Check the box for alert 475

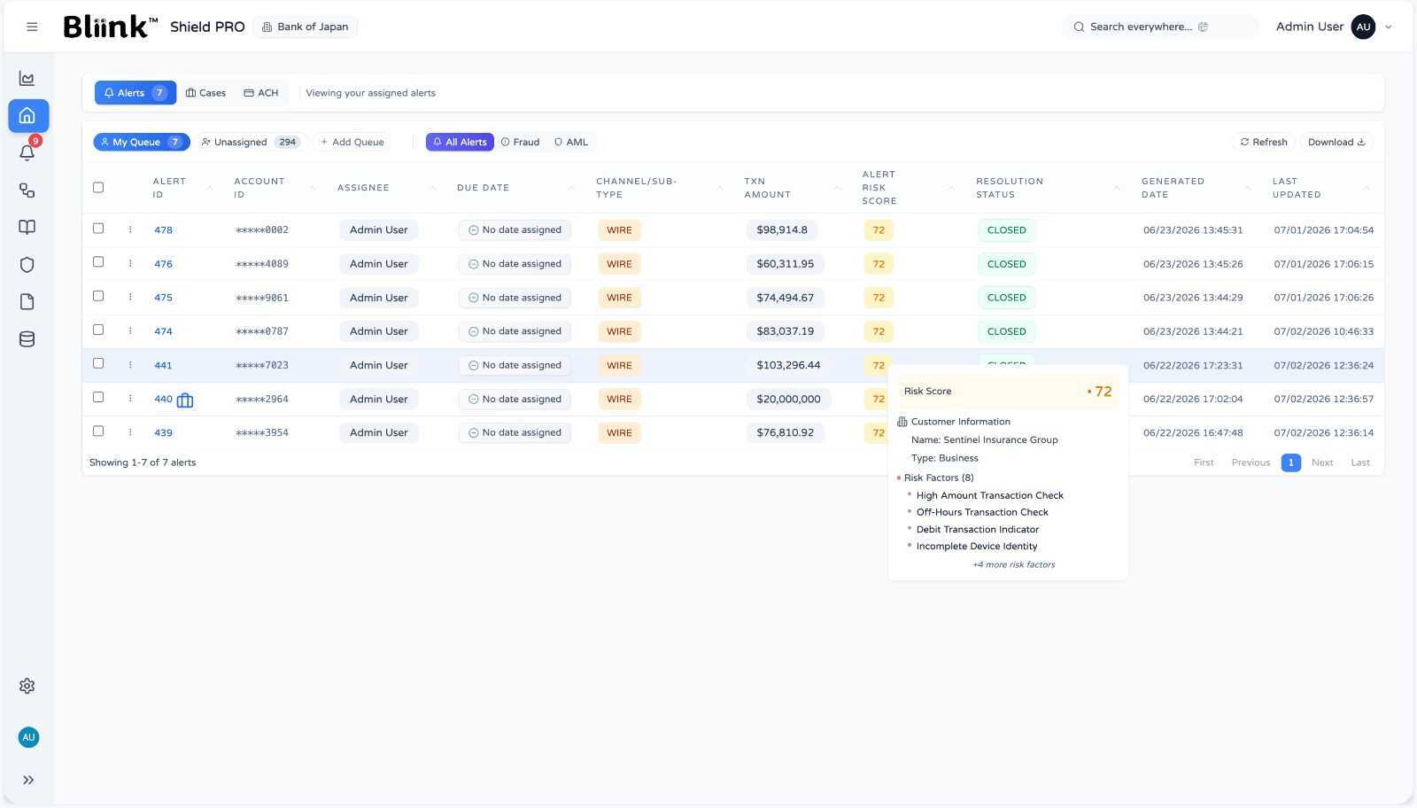pos(98,296)
